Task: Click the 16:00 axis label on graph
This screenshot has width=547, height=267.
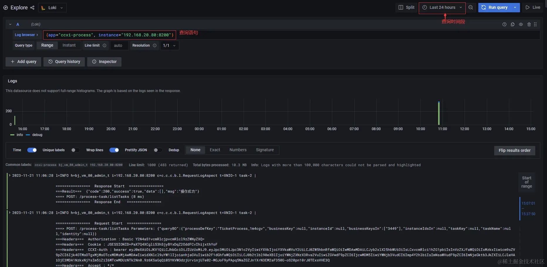Action: coord(23,129)
